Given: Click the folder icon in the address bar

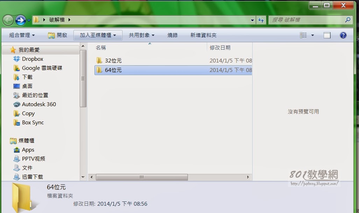Looking at the screenshot, I should [x=36, y=20].
